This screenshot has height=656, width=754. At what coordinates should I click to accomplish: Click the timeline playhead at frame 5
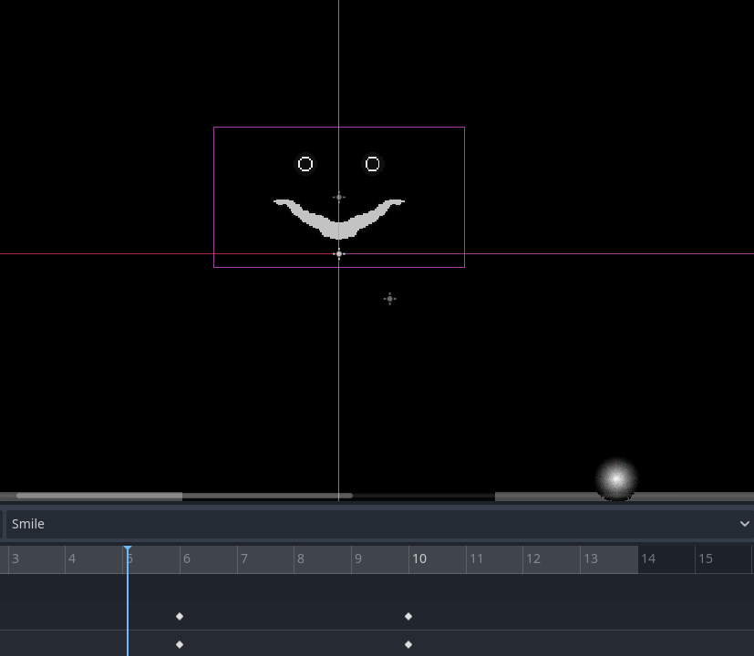[128, 548]
